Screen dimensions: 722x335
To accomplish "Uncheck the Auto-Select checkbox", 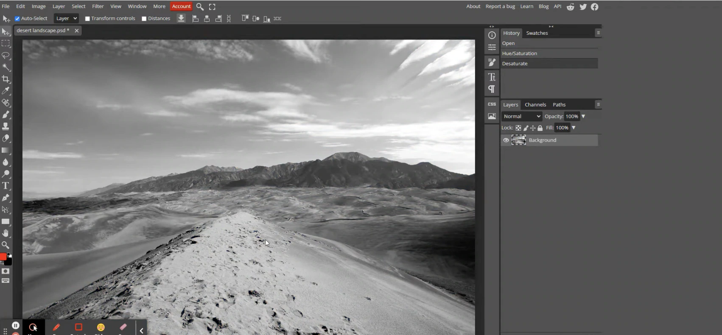I will tap(17, 19).
